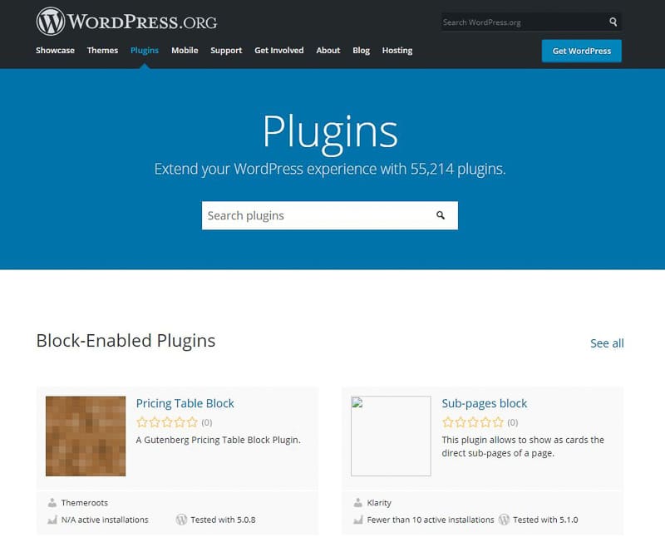Open the Blog nav item
Screen dimensions: 665x547
[x=362, y=51]
